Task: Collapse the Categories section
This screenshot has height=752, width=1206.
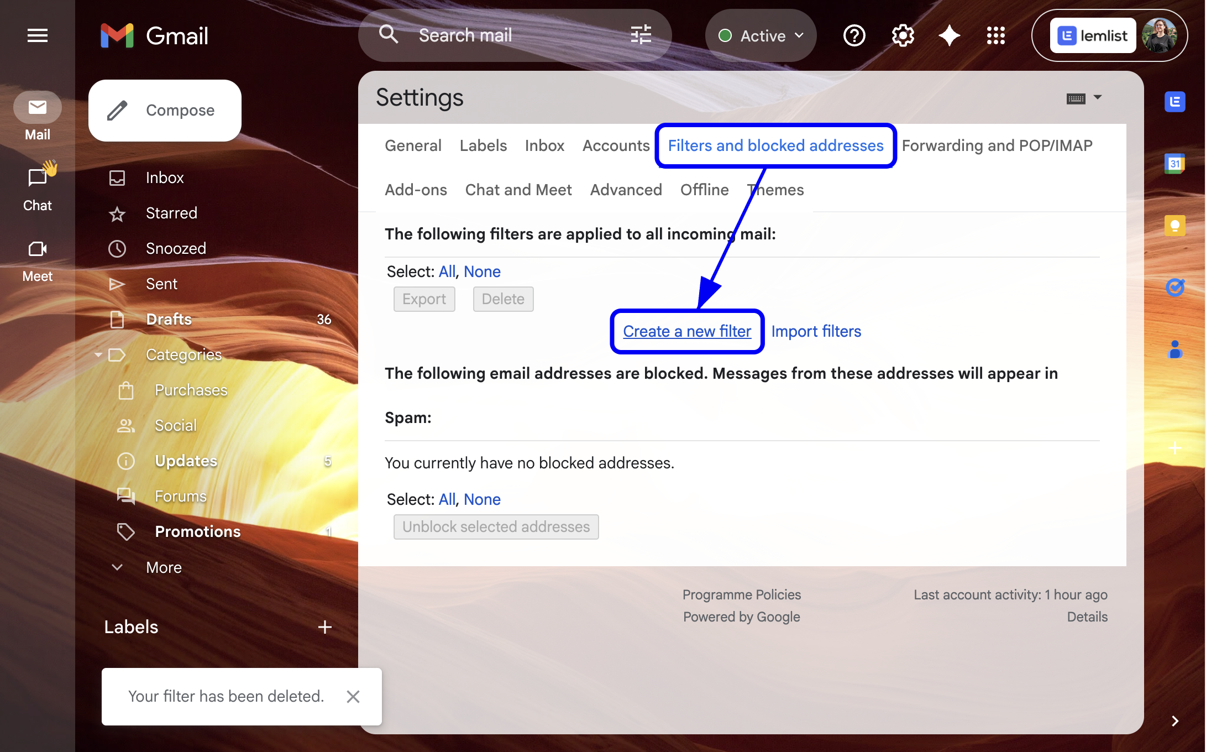Action: click(x=98, y=354)
